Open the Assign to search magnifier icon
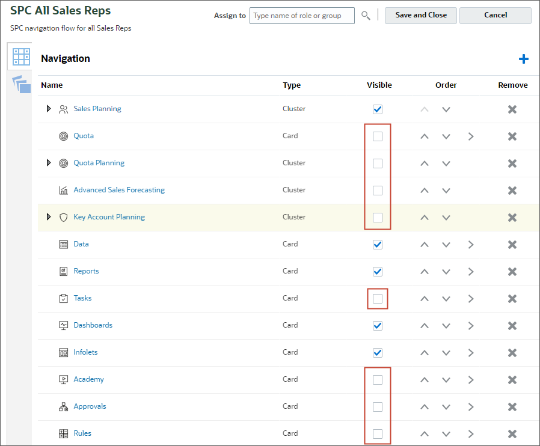Screen dimensions: 540x446 [x=366, y=16]
